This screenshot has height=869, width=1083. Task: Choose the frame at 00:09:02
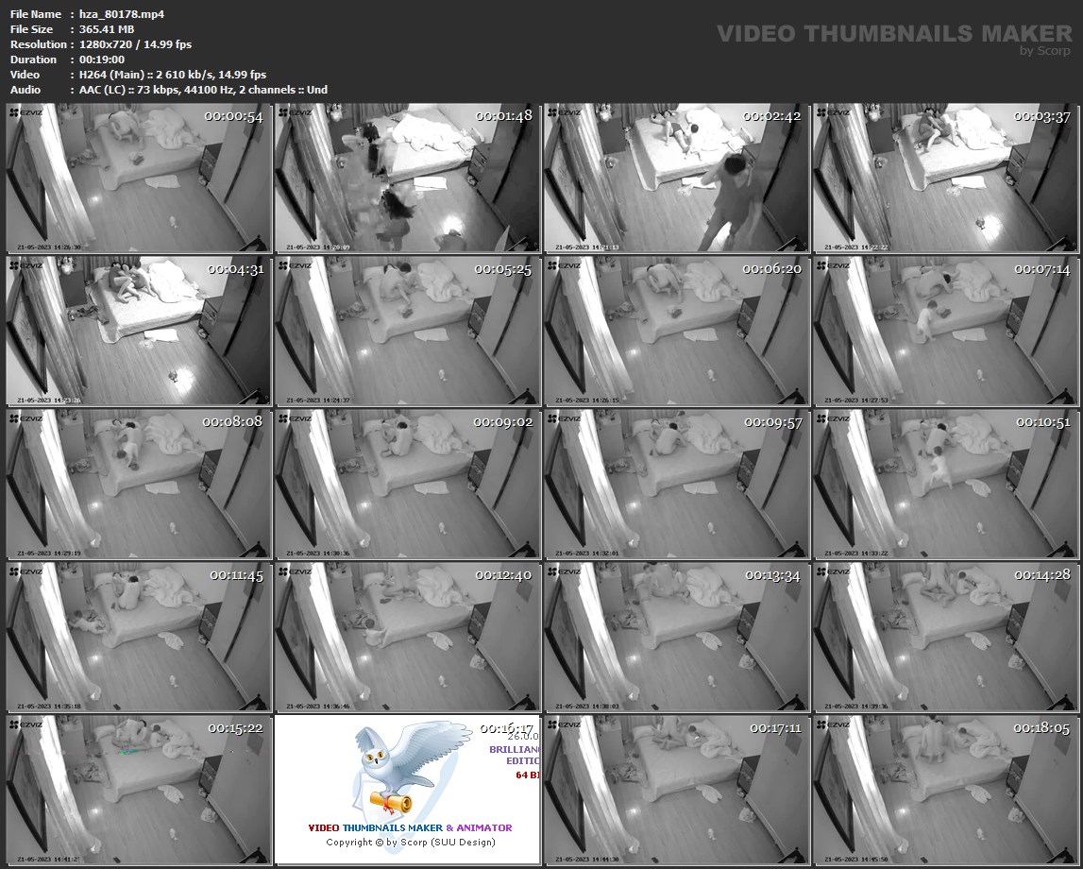[408, 484]
